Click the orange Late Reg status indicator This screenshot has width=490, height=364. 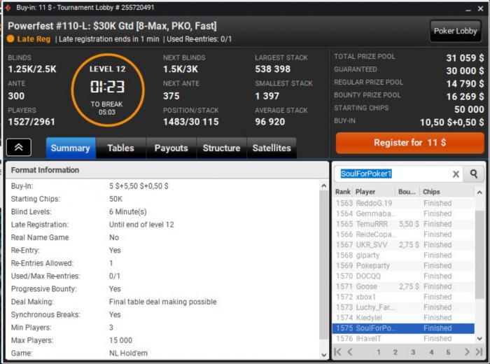tap(10, 38)
